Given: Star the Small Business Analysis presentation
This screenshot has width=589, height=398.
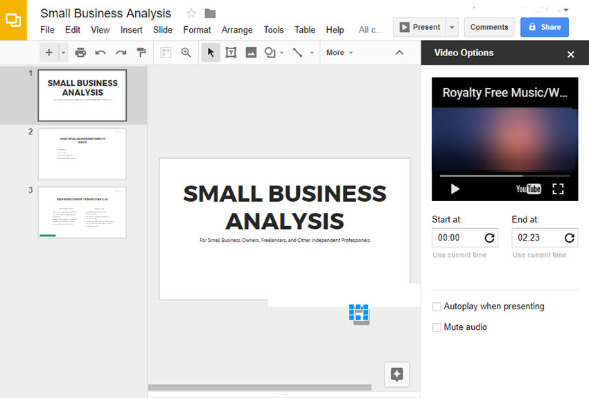Looking at the screenshot, I should point(191,14).
